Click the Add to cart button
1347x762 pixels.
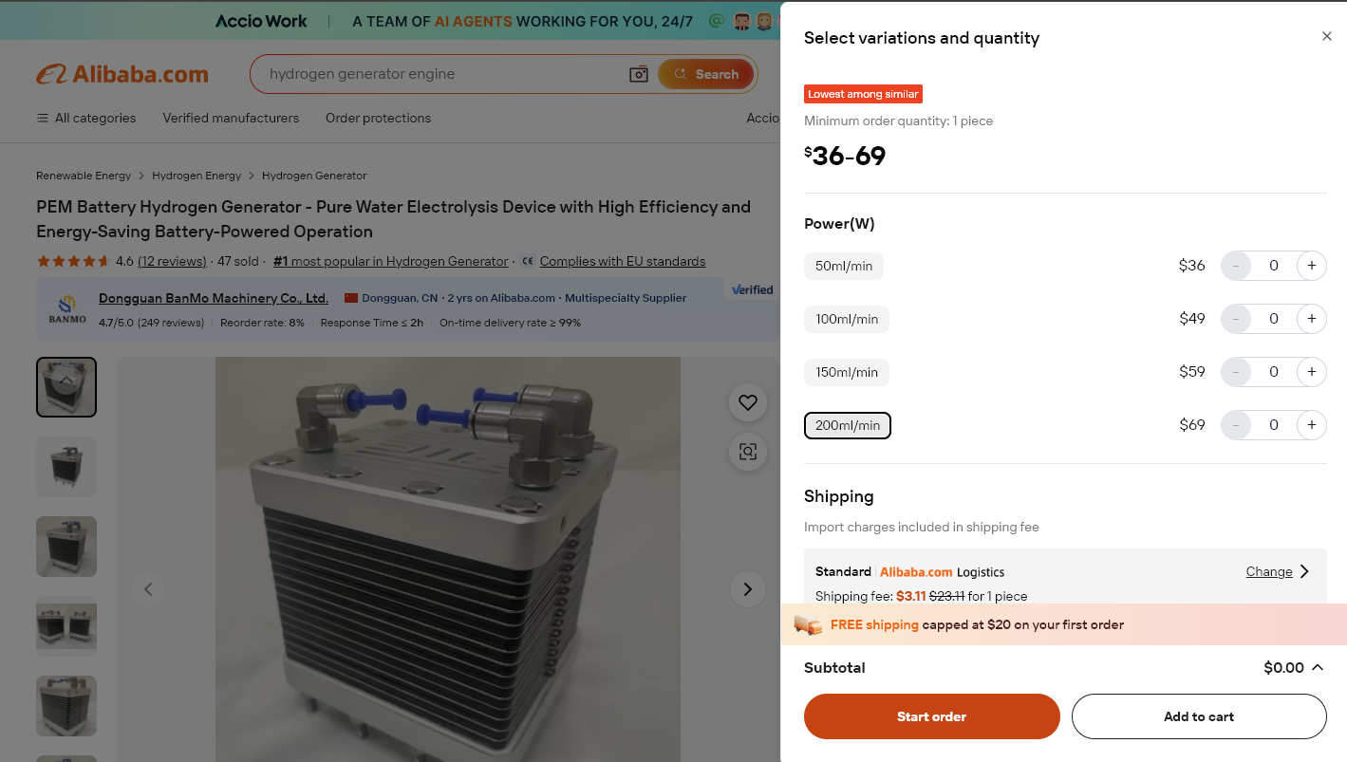(1198, 716)
